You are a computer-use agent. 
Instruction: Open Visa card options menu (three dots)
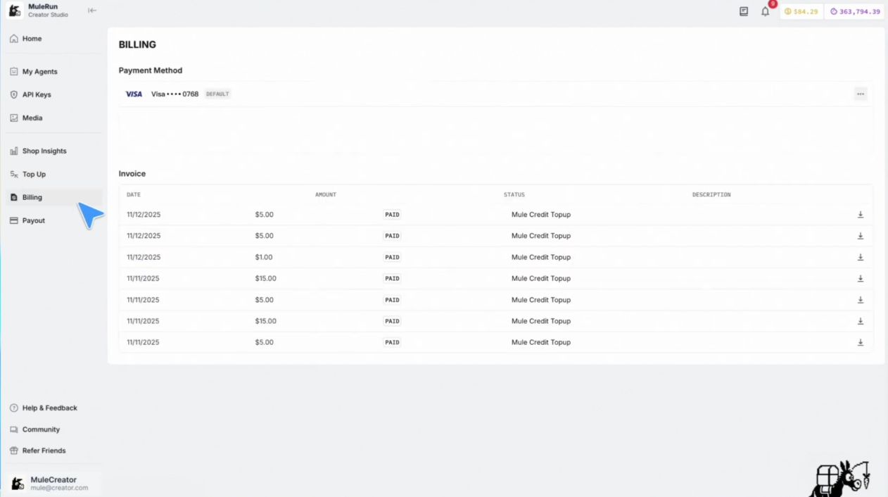click(x=861, y=94)
